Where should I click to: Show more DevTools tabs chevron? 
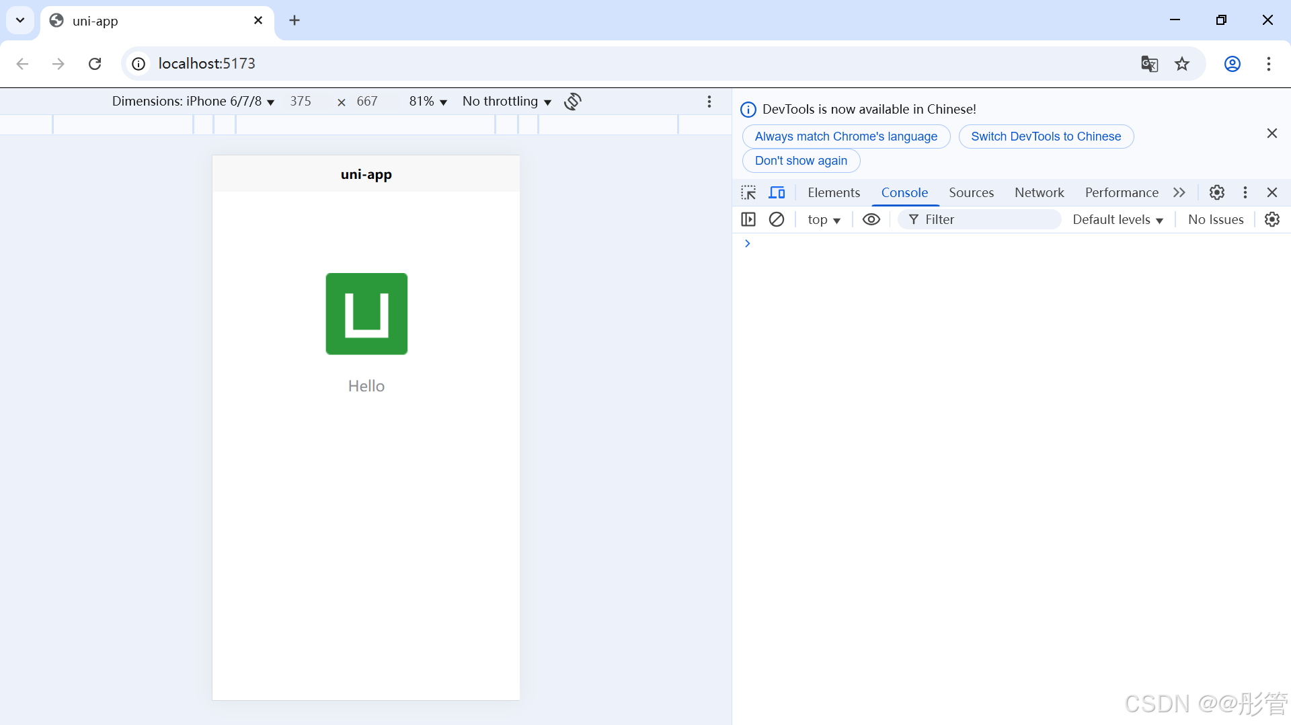(1179, 192)
